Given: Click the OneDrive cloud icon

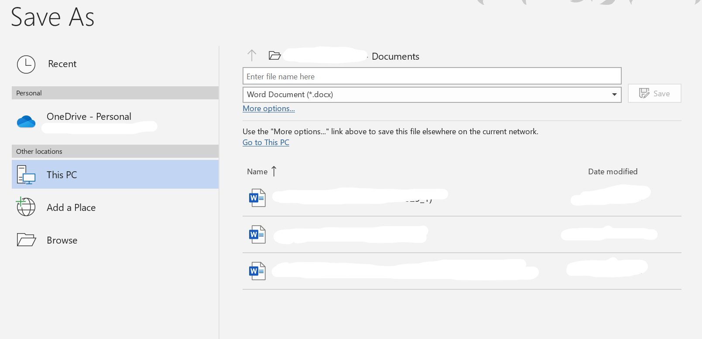Looking at the screenshot, I should [26, 122].
